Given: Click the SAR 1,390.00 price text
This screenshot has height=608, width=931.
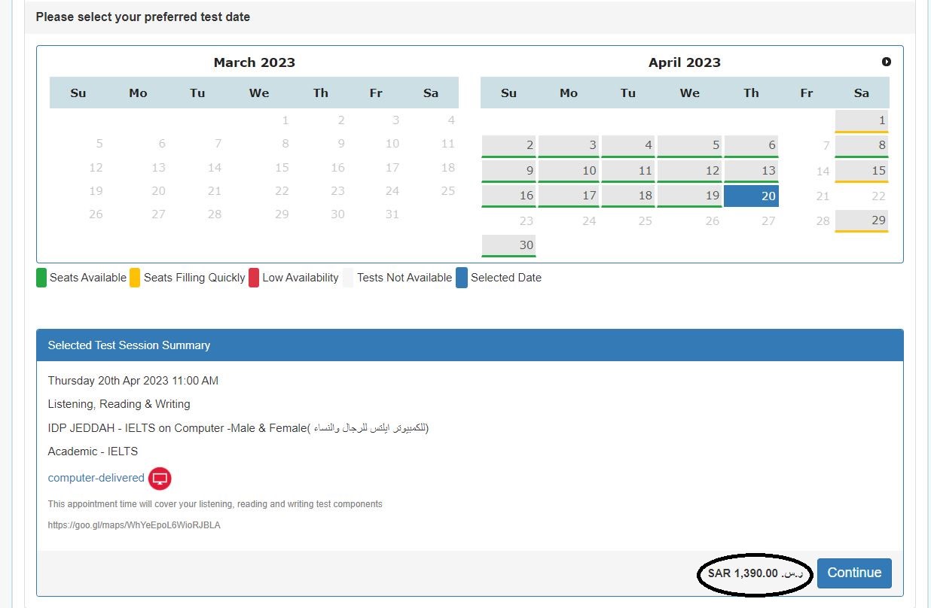Looking at the screenshot, I should pyautogui.click(x=753, y=573).
